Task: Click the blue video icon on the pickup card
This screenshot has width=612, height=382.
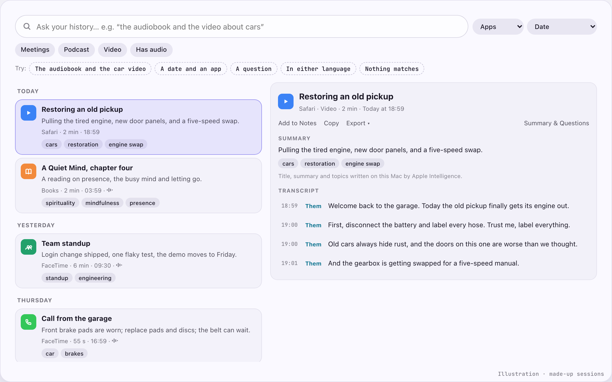Action: click(x=29, y=113)
